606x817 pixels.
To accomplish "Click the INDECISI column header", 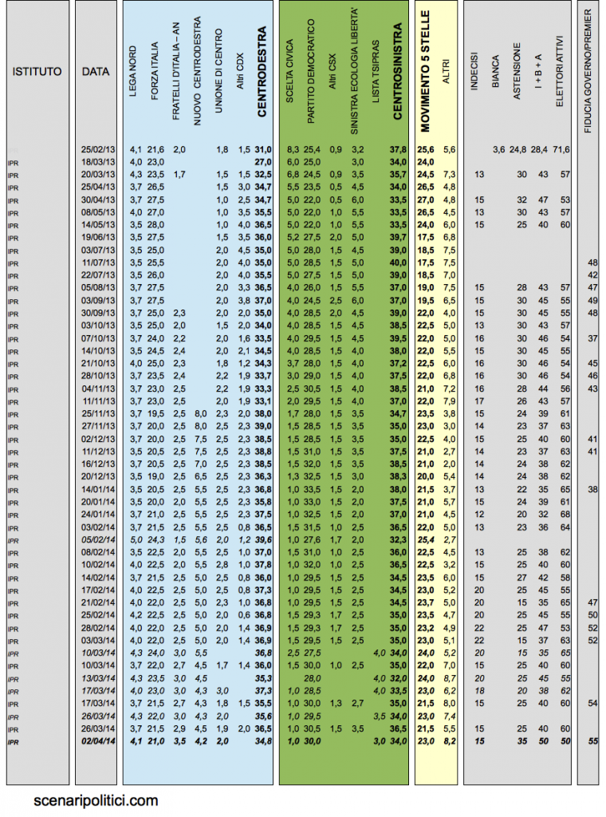I will coord(474,71).
